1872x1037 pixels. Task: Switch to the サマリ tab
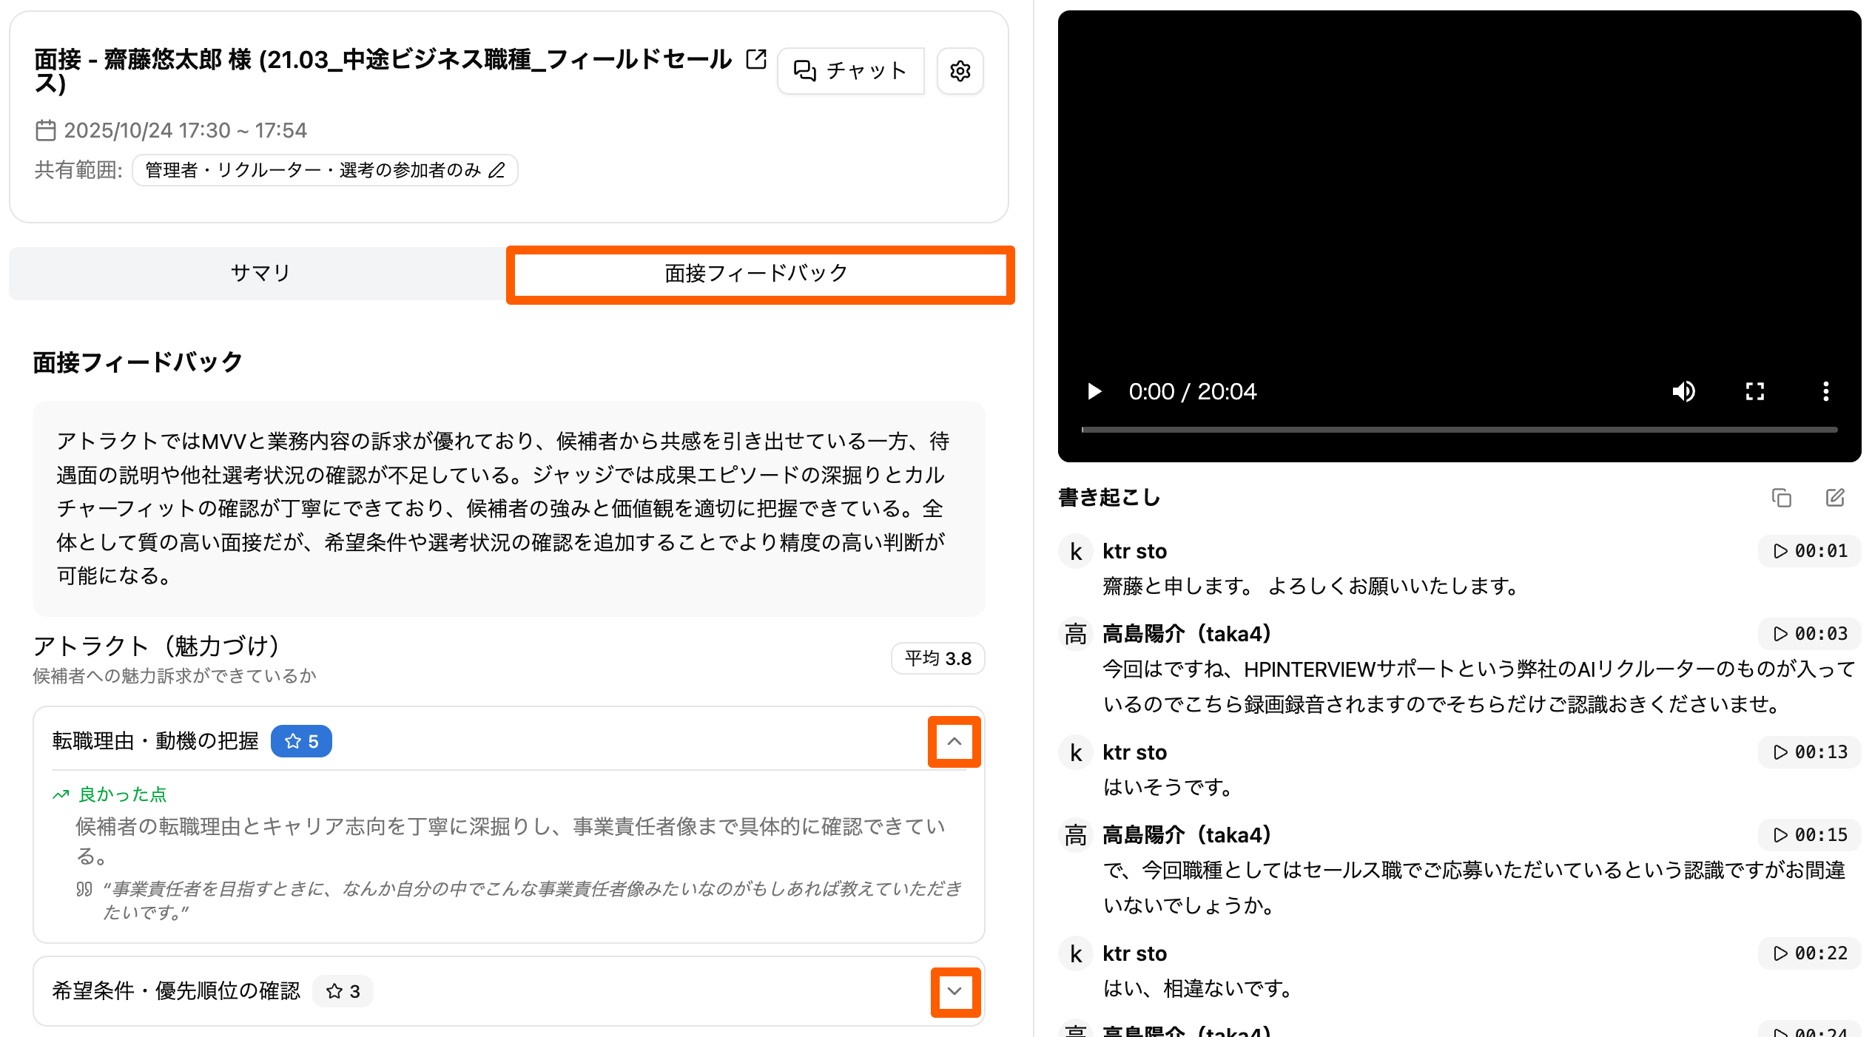260,273
